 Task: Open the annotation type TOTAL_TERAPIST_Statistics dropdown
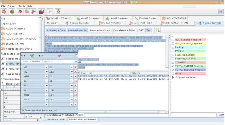(x=76, y=61)
